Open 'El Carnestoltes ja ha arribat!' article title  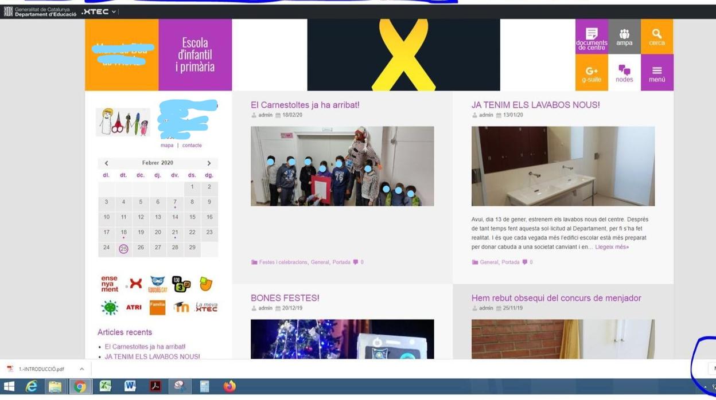tap(305, 105)
